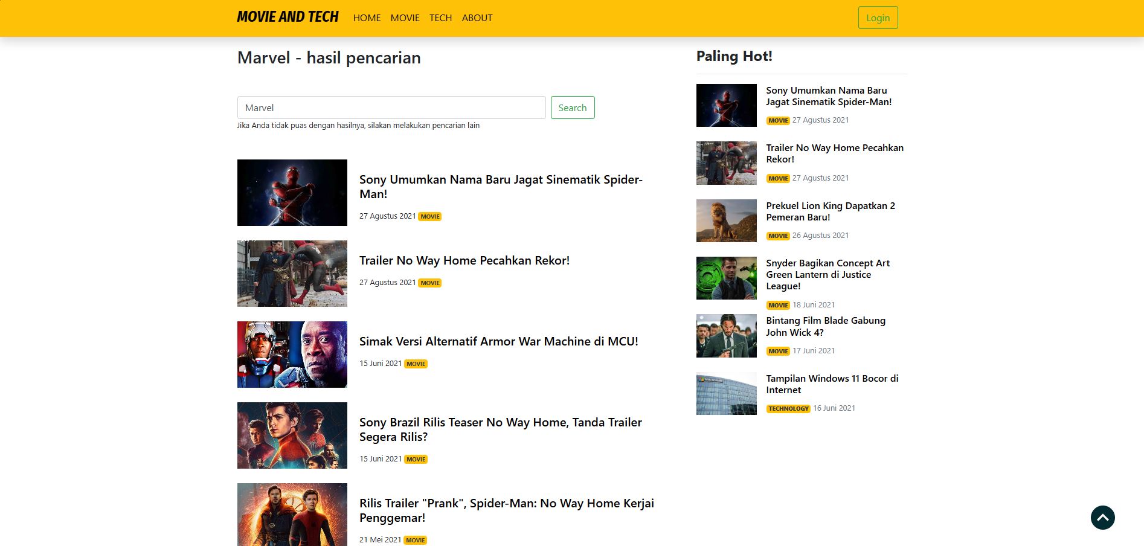Viewport: 1144px width, 546px height.
Task: Click MOVIE badge under Sony Umumkan search result
Action: point(430,216)
